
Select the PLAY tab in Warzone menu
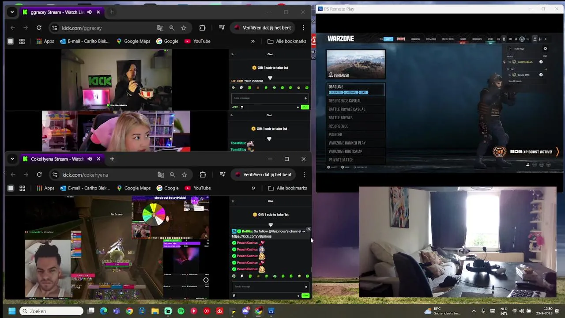click(x=388, y=39)
